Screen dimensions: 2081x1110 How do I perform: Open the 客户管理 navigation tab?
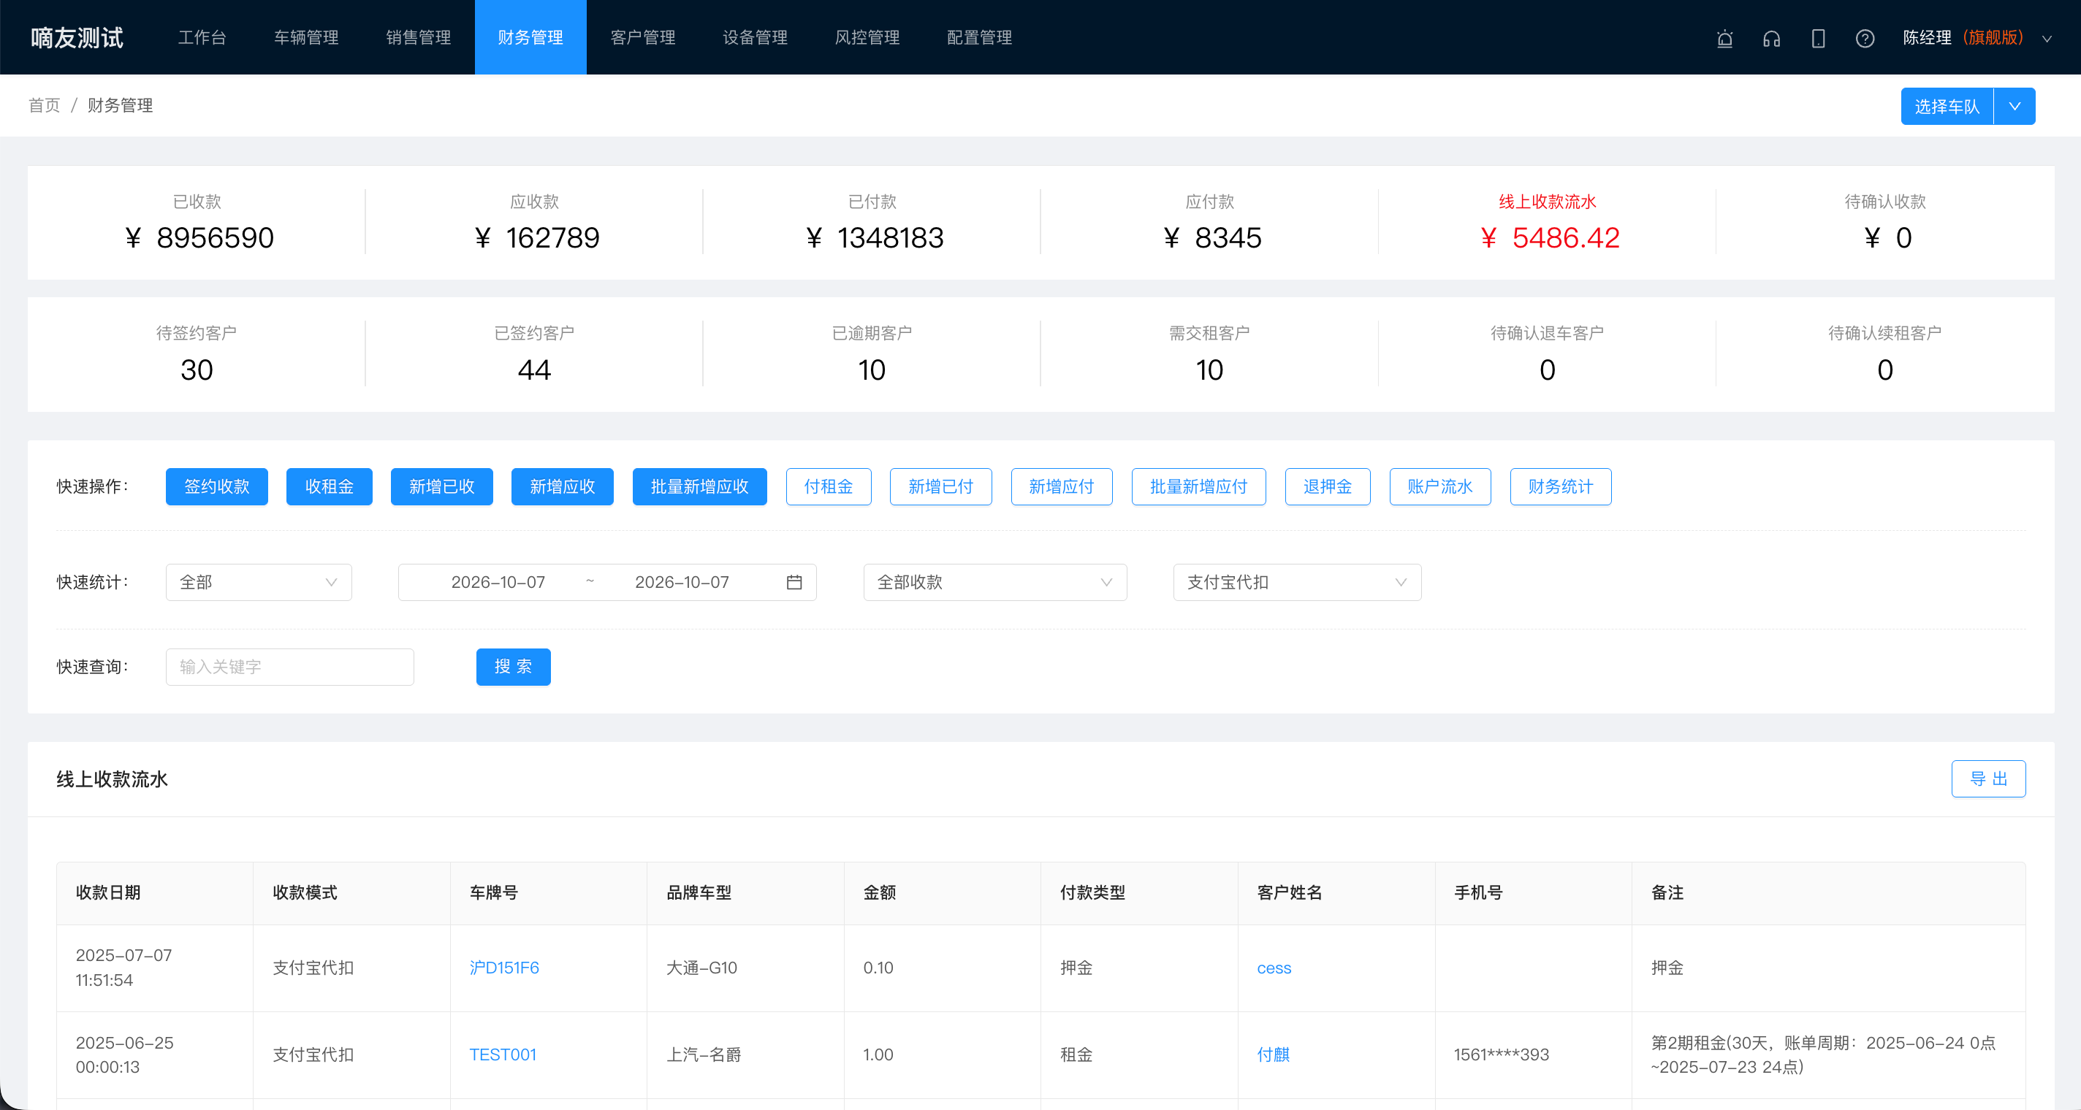pos(643,37)
